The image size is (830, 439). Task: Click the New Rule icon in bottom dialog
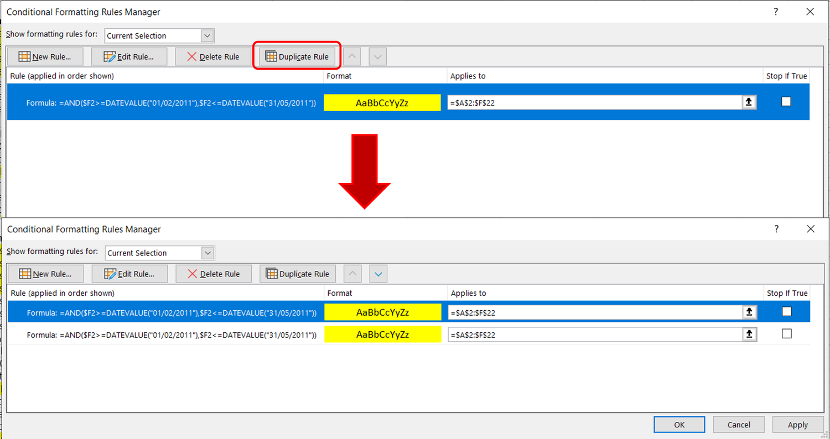[25, 273]
